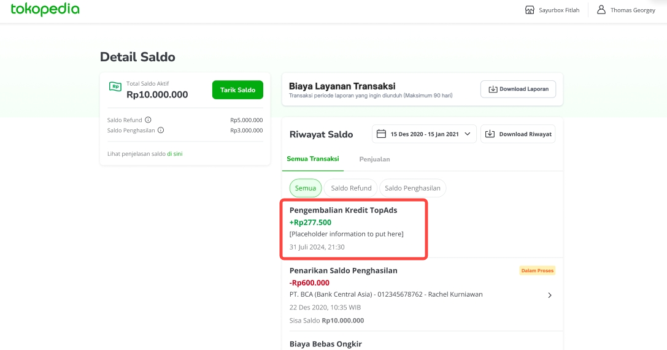The height and width of the screenshot is (350, 667).
Task: Switch to the Penjualan tab
Action: point(374,159)
